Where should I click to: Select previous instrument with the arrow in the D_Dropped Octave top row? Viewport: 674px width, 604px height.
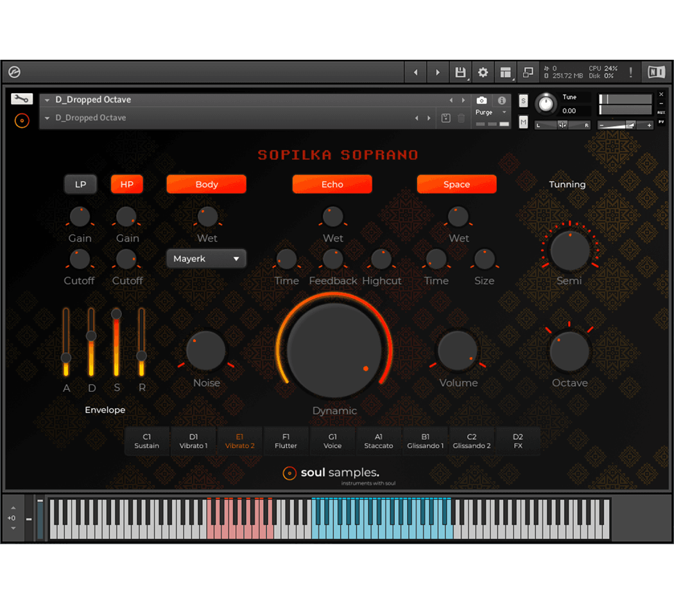(x=451, y=100)
